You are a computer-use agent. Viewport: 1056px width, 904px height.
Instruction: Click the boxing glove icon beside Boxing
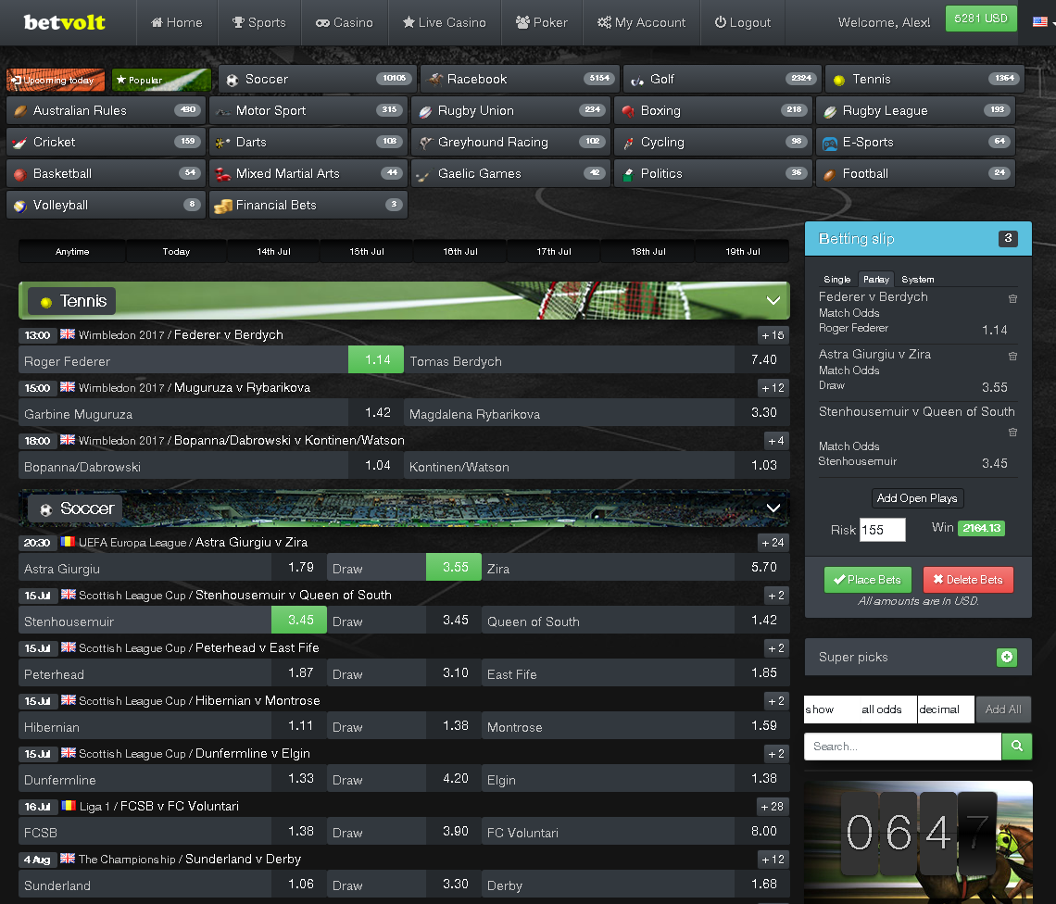(628, 111)
